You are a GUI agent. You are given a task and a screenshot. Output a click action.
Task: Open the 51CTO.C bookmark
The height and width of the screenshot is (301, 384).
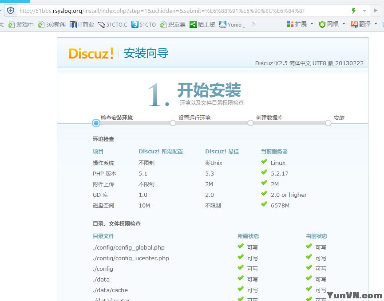click(113, 24)
